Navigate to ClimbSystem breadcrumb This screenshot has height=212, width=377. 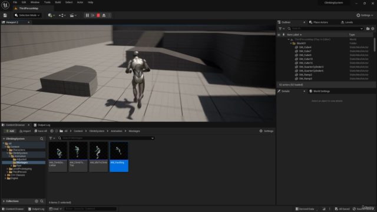(97, 131)
